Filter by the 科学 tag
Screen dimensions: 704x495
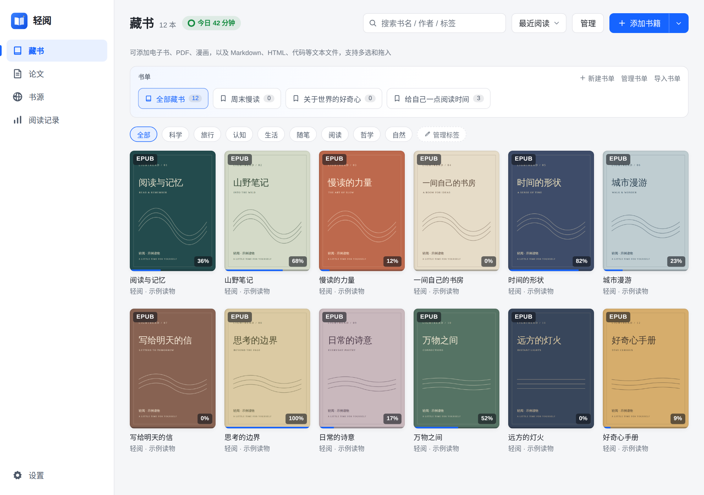pyautogui.click(x=175, y=135)
